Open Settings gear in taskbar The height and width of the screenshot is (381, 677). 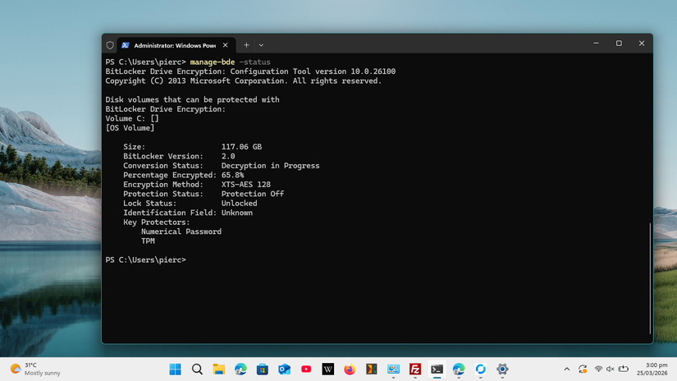point(502,370)
